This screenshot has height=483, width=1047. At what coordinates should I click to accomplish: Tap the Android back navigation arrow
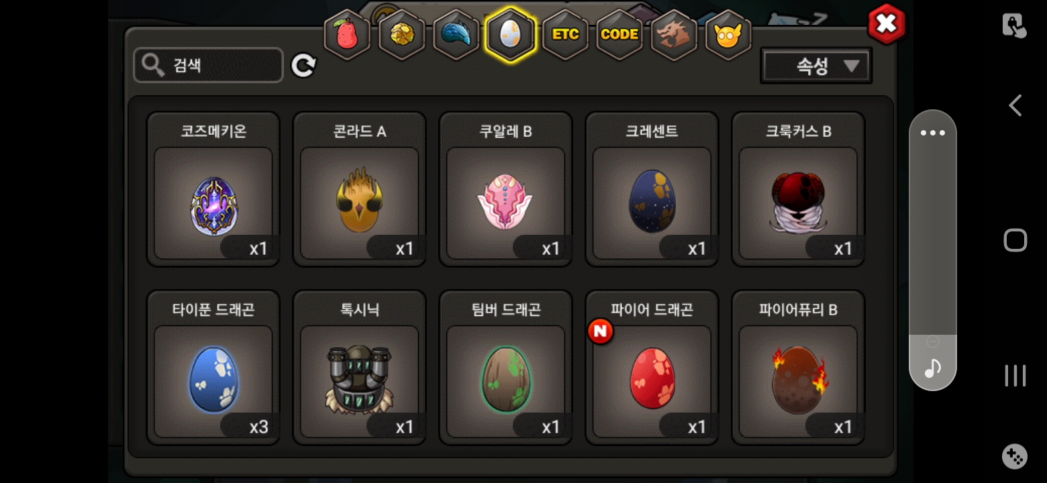click(x=1015, y=105)
